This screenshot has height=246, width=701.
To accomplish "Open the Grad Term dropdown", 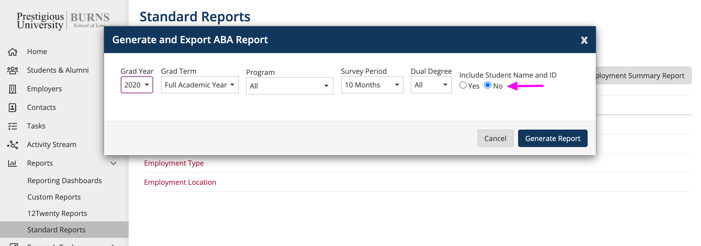I will 200,85.
